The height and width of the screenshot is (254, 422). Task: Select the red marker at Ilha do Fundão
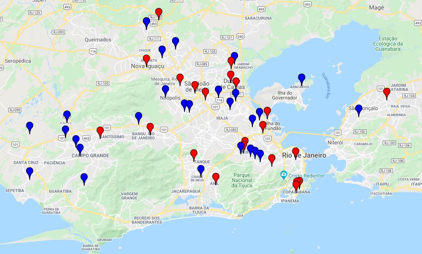pos(263,126)
